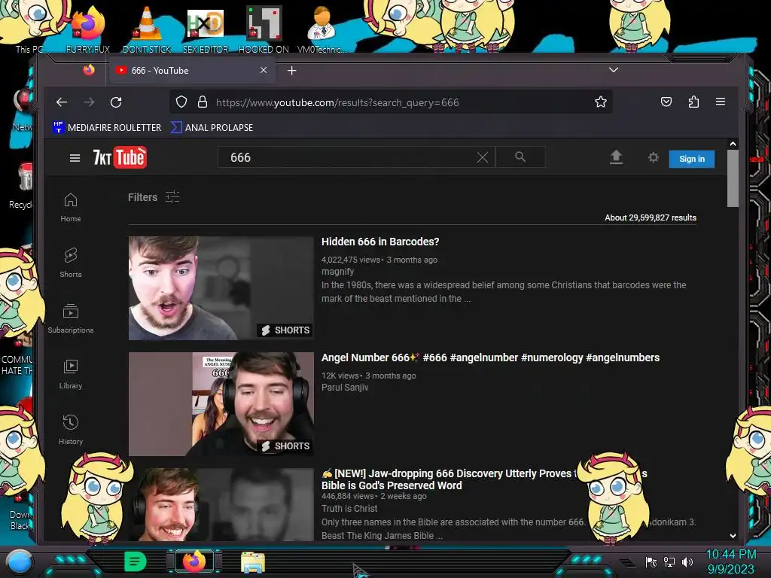Click the upload video icon

616,157
